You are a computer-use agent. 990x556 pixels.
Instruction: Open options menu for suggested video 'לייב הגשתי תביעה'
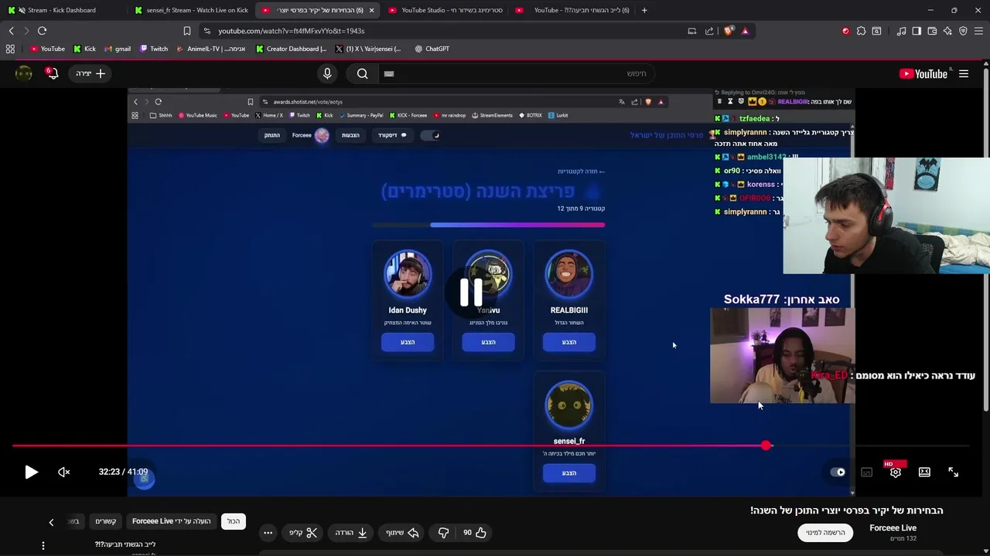click(x=43, y=545)
